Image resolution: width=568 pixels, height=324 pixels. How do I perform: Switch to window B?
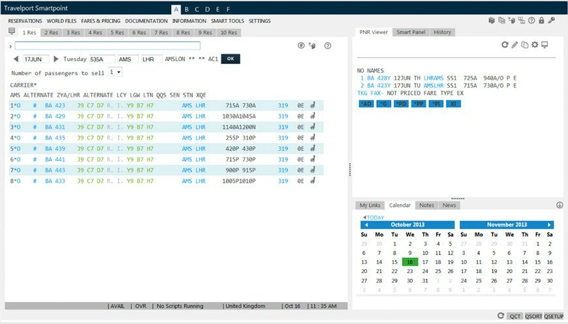point(187,9)
